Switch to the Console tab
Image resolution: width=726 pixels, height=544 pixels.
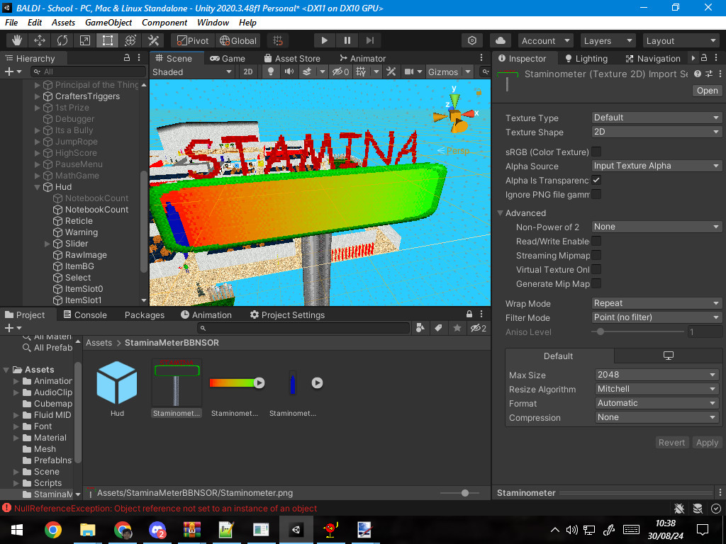[x=85, y=314]
